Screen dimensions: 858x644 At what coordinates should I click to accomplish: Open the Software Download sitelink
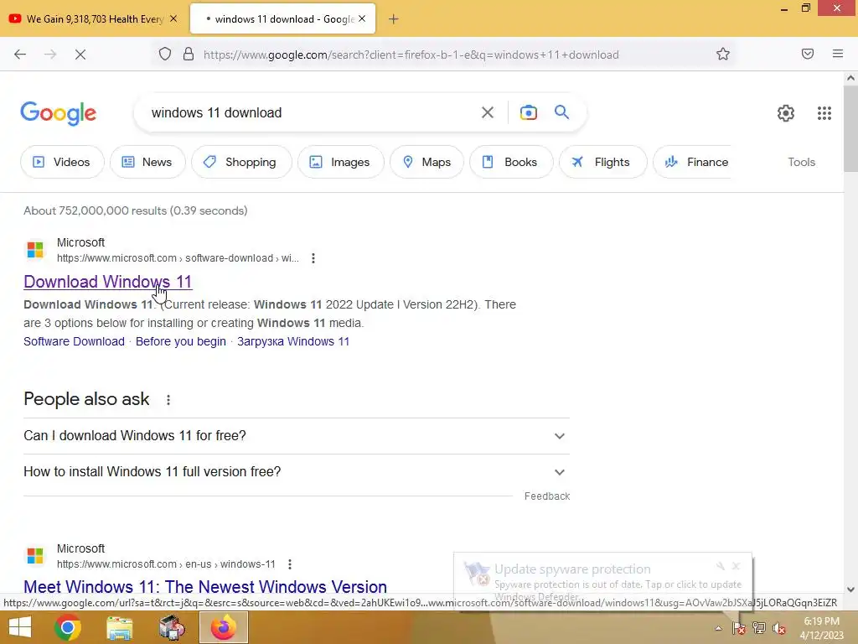(74, 341)
